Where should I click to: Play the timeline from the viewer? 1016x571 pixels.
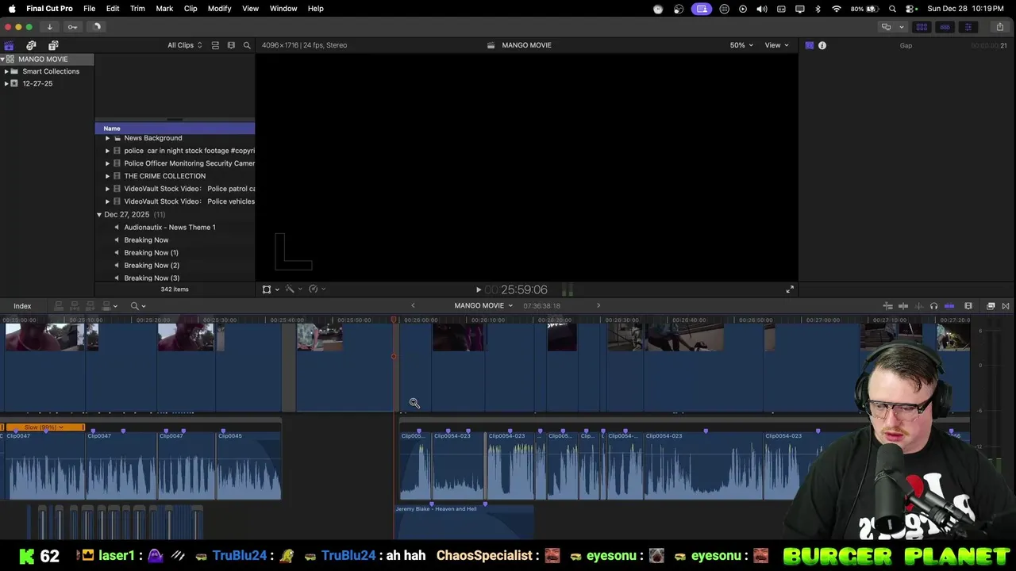478,290
